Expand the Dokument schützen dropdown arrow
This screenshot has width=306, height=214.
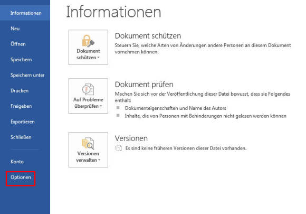click(x=98, y=58)
